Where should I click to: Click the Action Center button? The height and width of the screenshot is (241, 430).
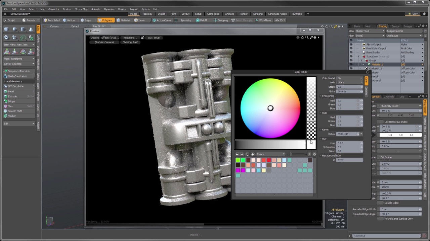162,20
